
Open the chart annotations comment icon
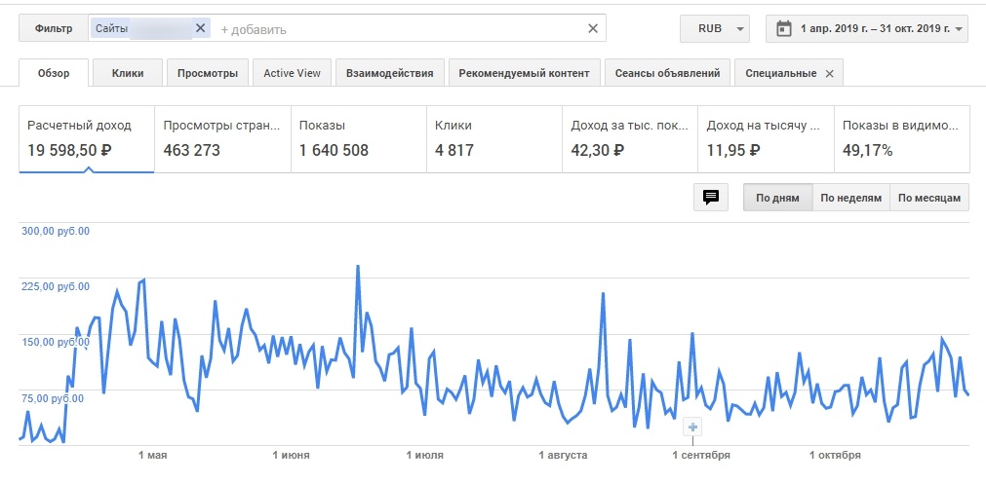(711, 198)
